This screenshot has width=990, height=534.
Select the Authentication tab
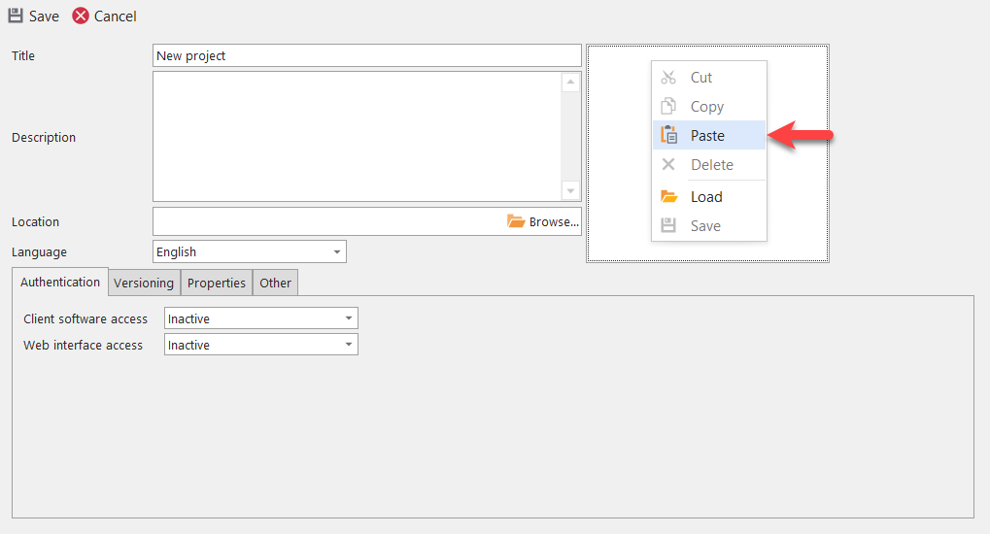(x=60, y=283)
